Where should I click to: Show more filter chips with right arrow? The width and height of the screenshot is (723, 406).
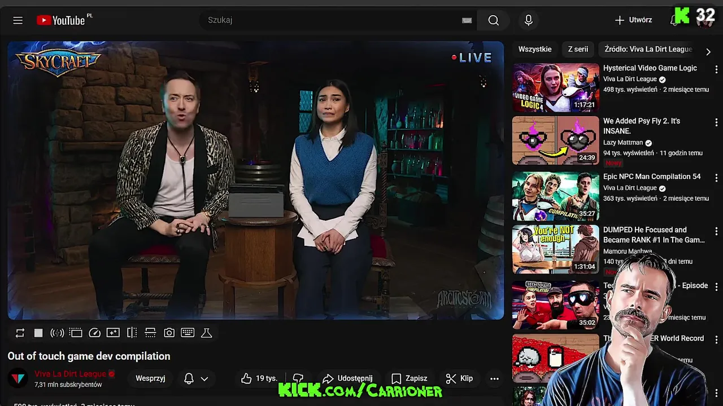coord(708,51)
